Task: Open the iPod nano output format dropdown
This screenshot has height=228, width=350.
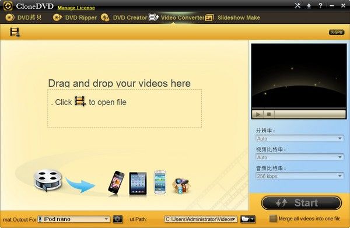Action: coord(73,219)
